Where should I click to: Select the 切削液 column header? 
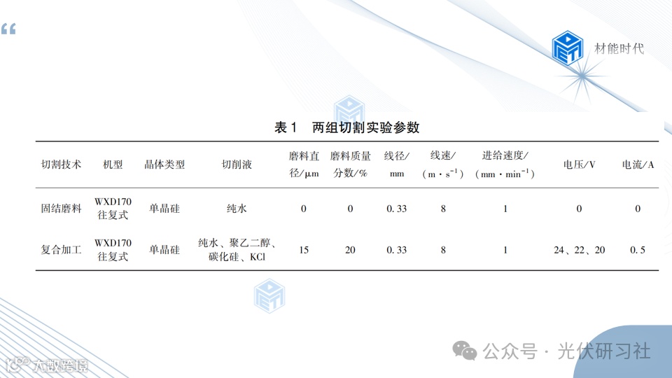click(237, 164)
